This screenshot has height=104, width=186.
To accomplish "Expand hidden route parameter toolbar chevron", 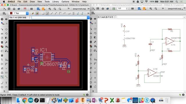I will pyautogui.click(x=88, y=13).
